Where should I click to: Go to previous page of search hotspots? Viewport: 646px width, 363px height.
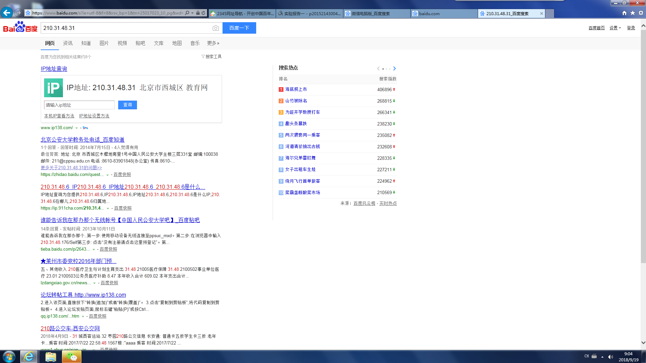point(378,69)
